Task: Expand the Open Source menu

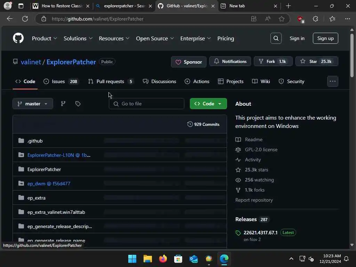Action: click(155, 38)
